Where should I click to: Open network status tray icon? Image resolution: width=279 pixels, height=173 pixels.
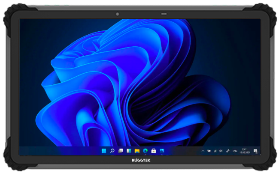(x=215, y=151)
